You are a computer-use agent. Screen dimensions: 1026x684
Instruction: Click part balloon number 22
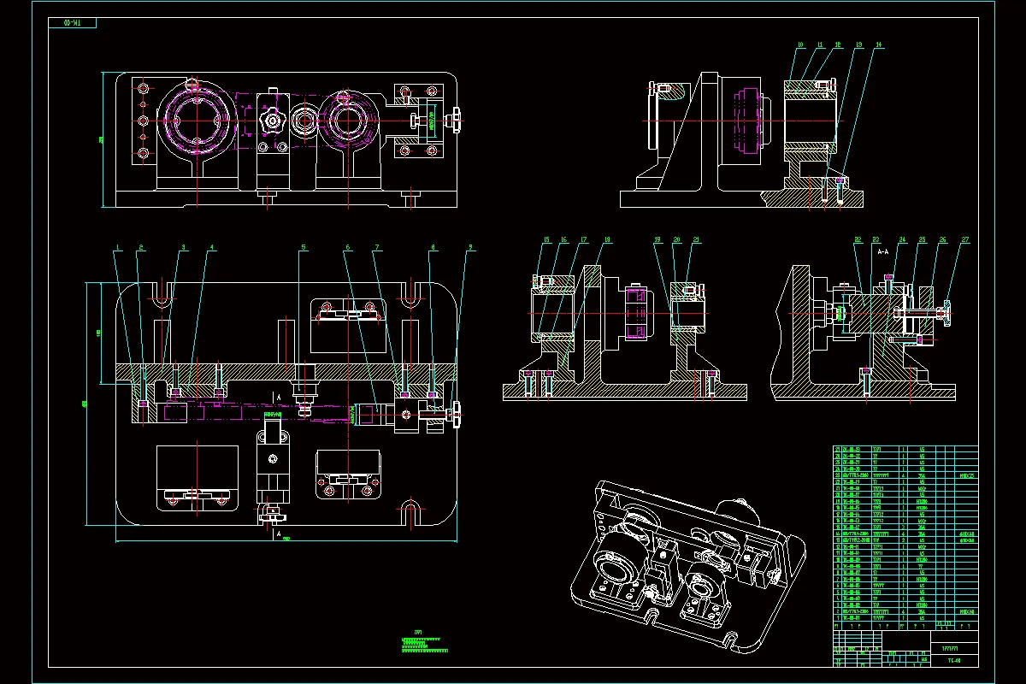pos(857,240)
